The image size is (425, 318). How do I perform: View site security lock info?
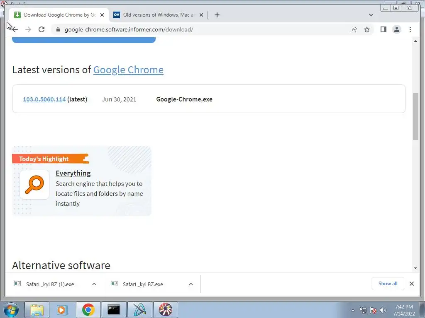58,29
